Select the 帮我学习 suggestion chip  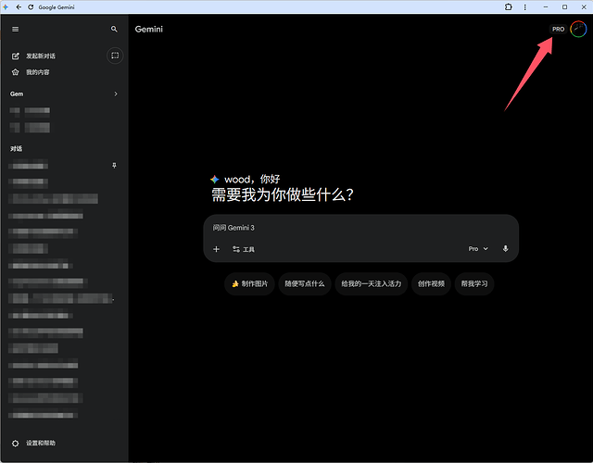474,284
